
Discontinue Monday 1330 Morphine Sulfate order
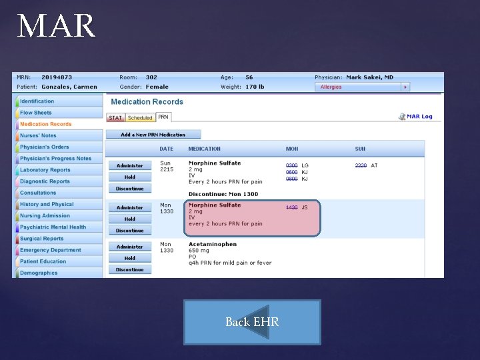(130, 231)
